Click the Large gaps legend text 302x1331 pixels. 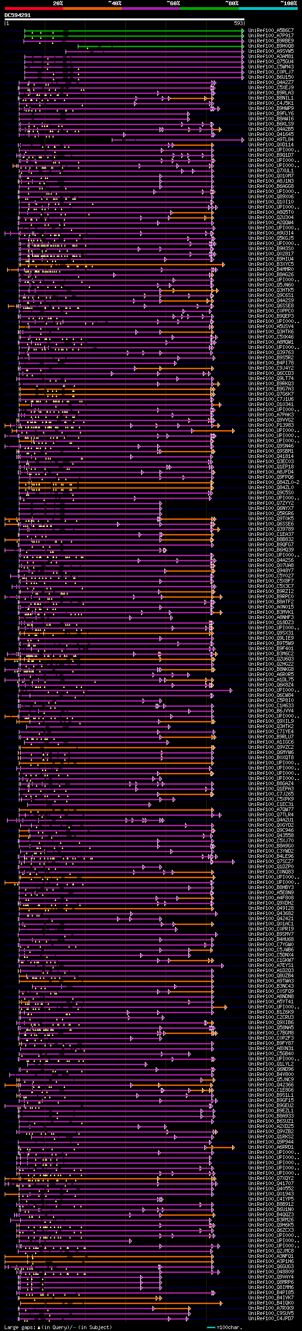click(58, 1327)
